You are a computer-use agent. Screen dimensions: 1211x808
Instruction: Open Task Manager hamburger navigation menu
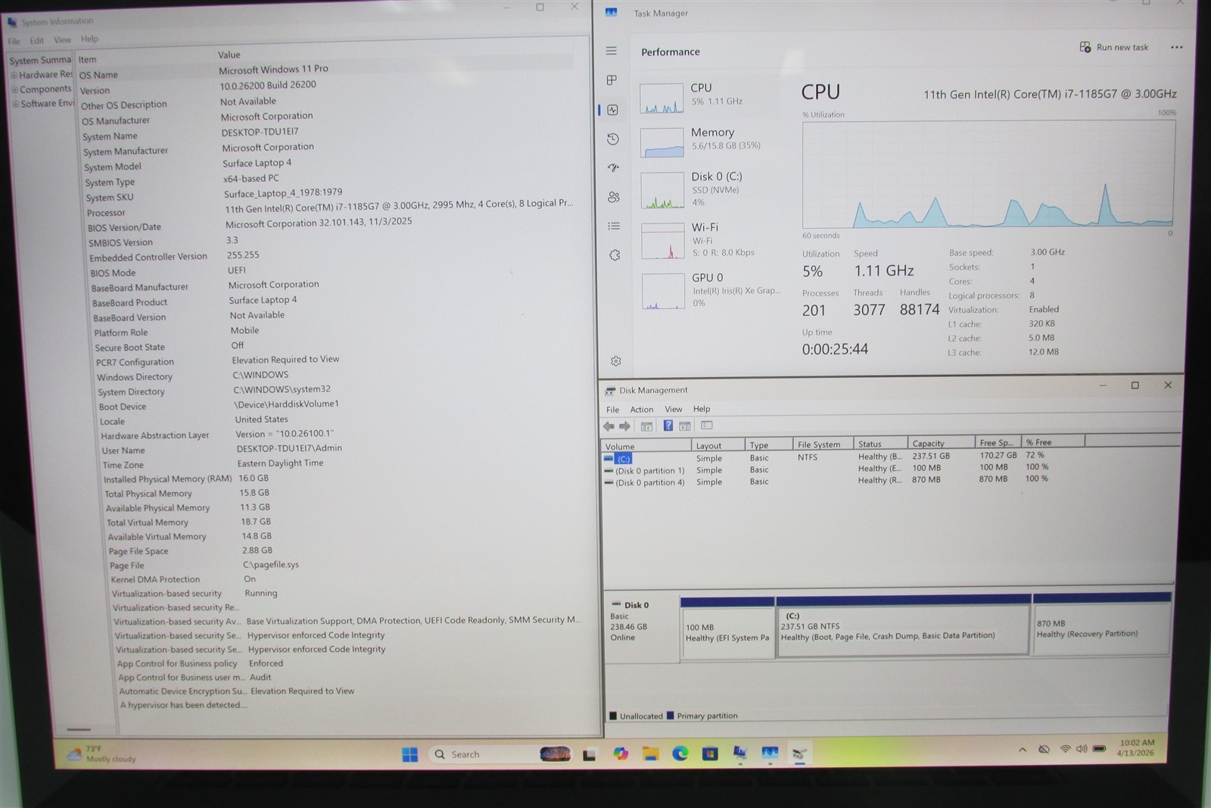click(612, 51)
